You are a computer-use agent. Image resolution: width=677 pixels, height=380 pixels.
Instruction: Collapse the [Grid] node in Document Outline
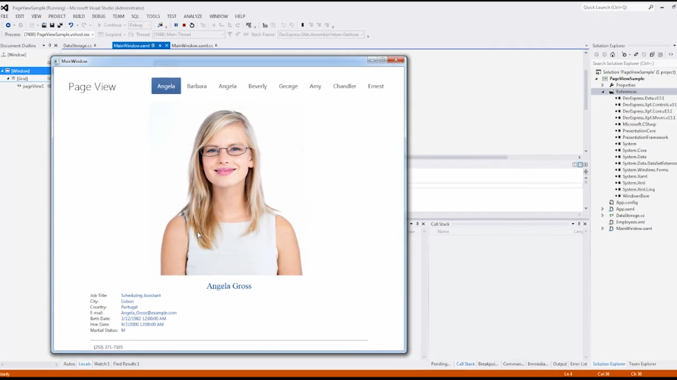(8, 79)
